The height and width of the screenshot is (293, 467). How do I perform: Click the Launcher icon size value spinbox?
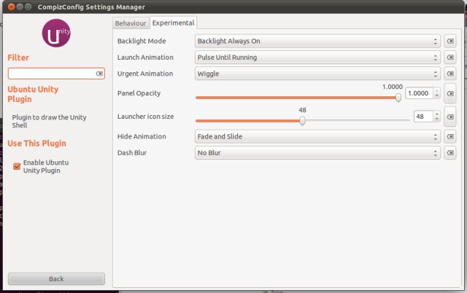click(427, 117)
